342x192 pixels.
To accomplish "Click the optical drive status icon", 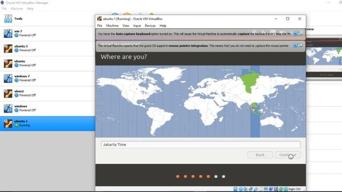I will pyautogui.click(x=240, y=189).
